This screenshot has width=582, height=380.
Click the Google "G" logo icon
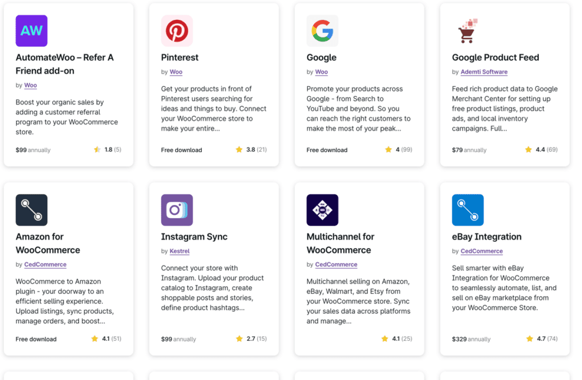pyautogui.click(x=322, y=30)
